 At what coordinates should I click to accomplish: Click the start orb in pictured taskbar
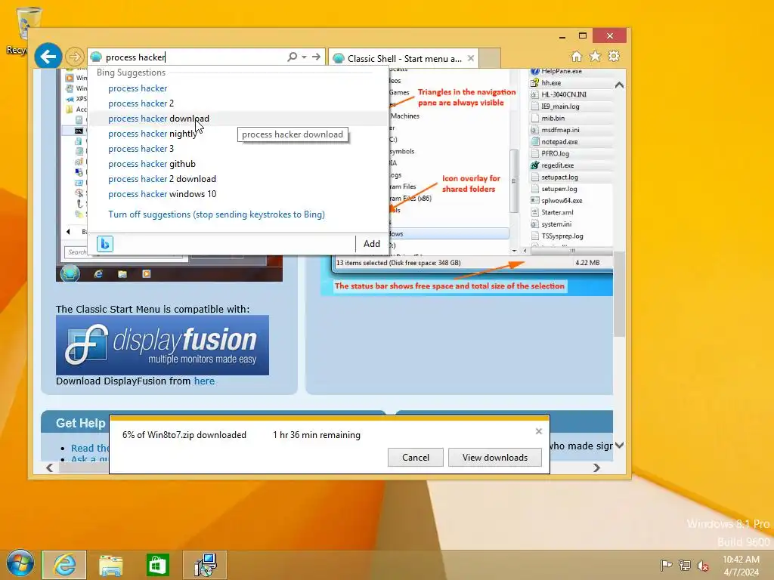[70, 273]
